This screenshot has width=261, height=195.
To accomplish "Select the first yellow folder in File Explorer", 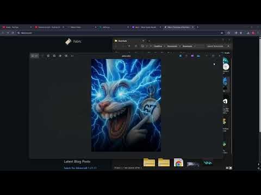I will tap(149, 162).
